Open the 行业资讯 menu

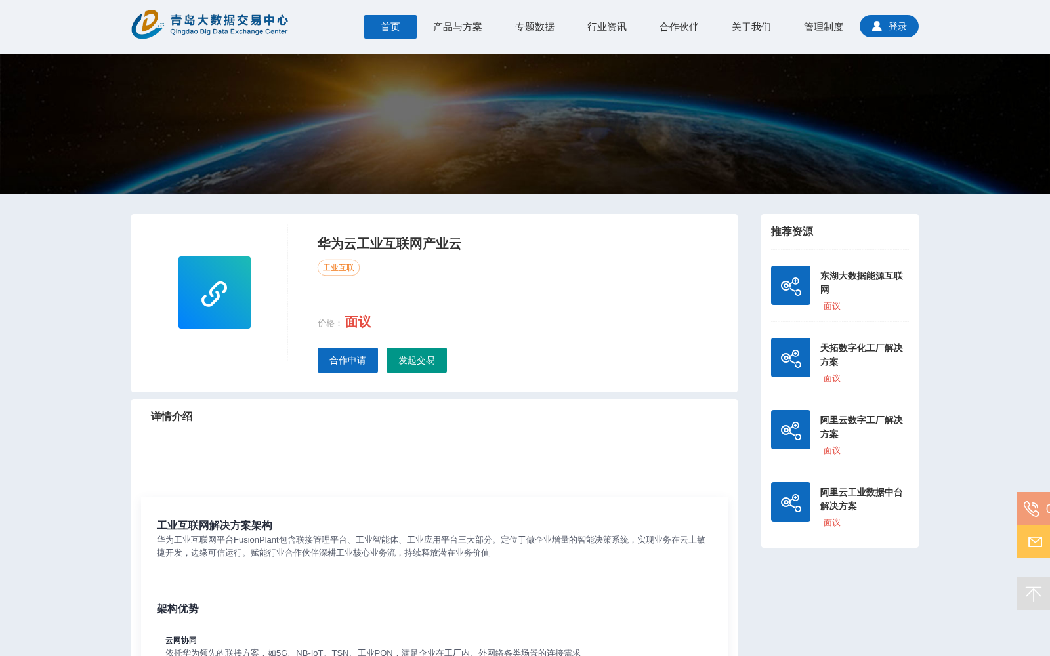pos(607,27)
